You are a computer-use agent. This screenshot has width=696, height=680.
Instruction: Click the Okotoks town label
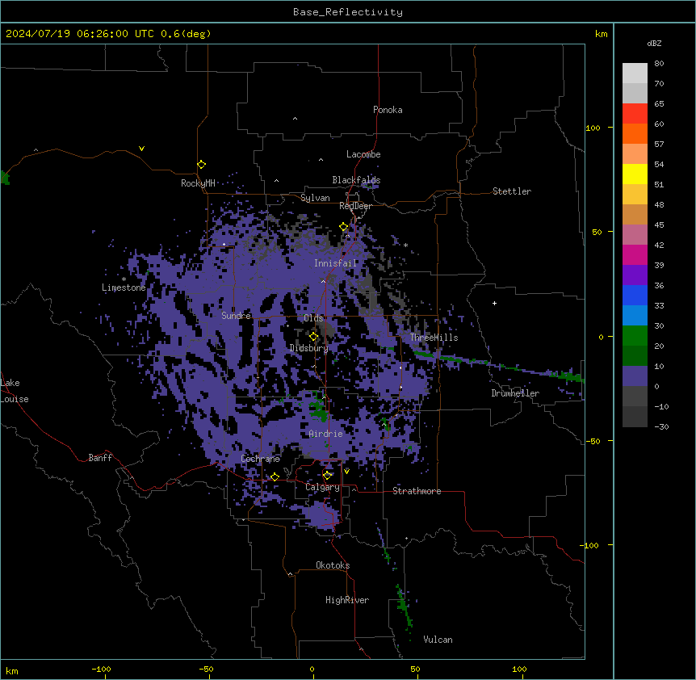(333, 565)
